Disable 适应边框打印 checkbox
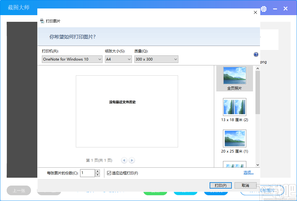 coord(109,173)
